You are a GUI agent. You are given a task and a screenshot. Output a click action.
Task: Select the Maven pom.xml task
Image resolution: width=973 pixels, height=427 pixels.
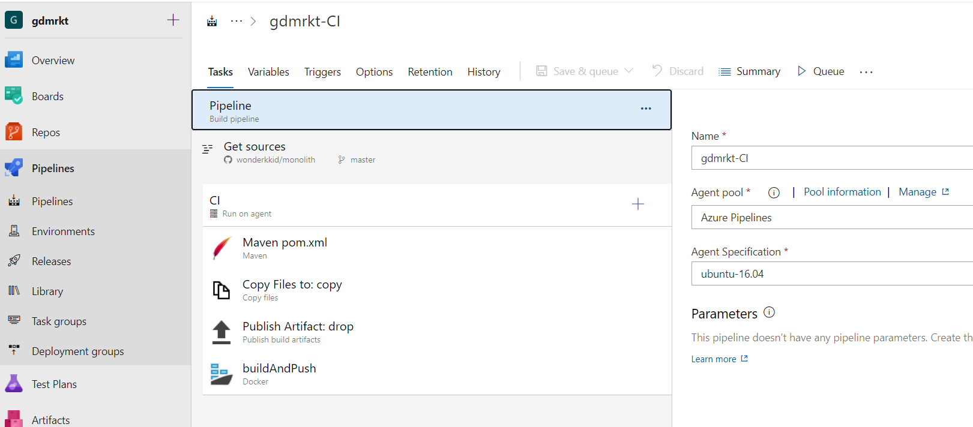437,248
